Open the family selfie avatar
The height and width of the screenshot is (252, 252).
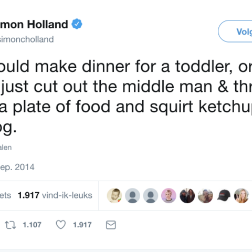point(205,195)
